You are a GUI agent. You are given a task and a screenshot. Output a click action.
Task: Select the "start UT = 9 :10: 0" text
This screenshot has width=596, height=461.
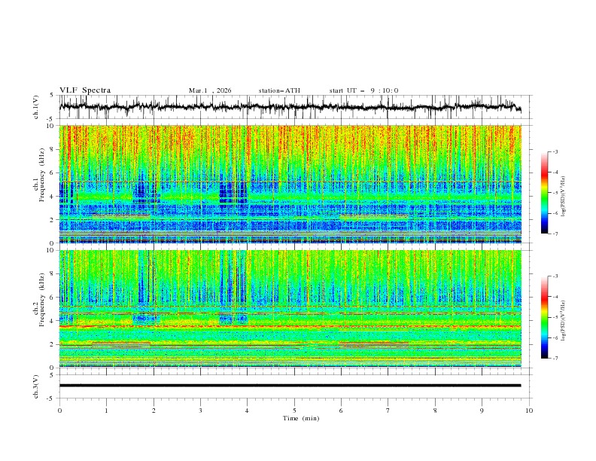[x=363, y=90]
